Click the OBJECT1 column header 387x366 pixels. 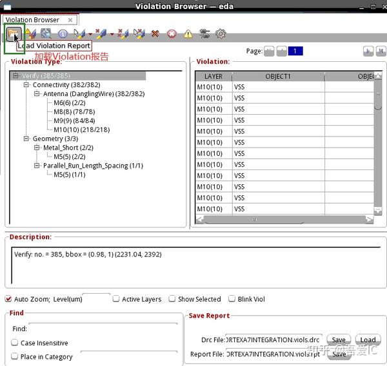click(278, 77)
